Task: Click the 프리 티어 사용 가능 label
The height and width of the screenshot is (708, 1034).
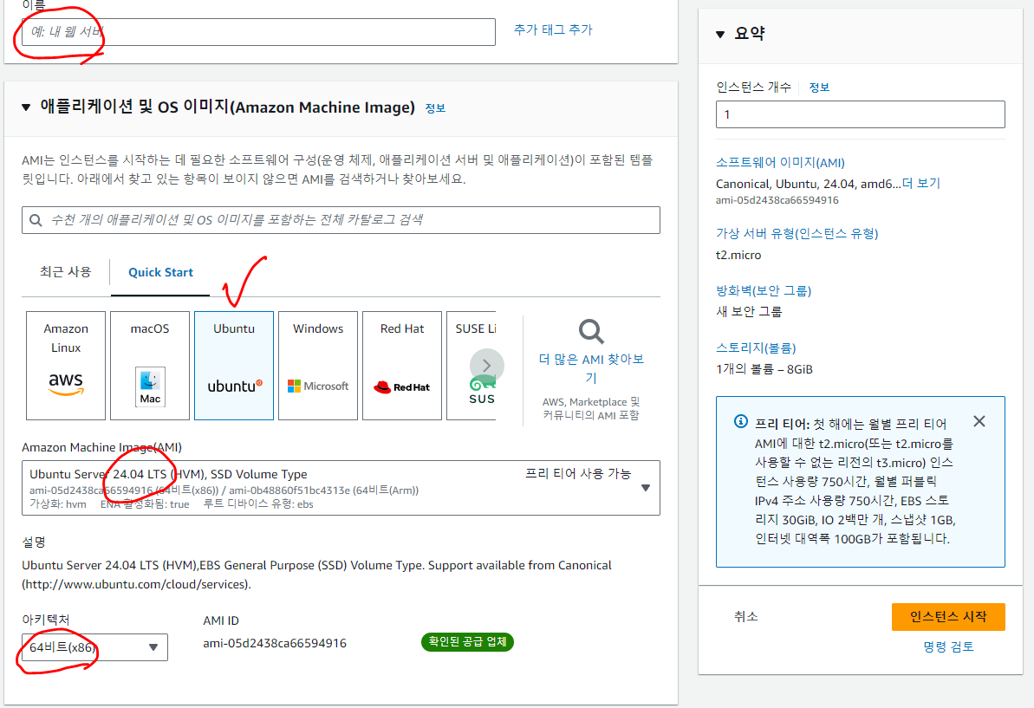Action: tap(577, 473)
